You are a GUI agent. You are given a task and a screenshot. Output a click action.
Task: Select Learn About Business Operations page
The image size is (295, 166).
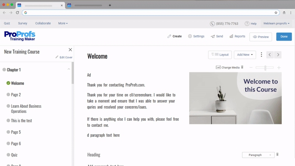pyautogui.click(x=26, y=108)
